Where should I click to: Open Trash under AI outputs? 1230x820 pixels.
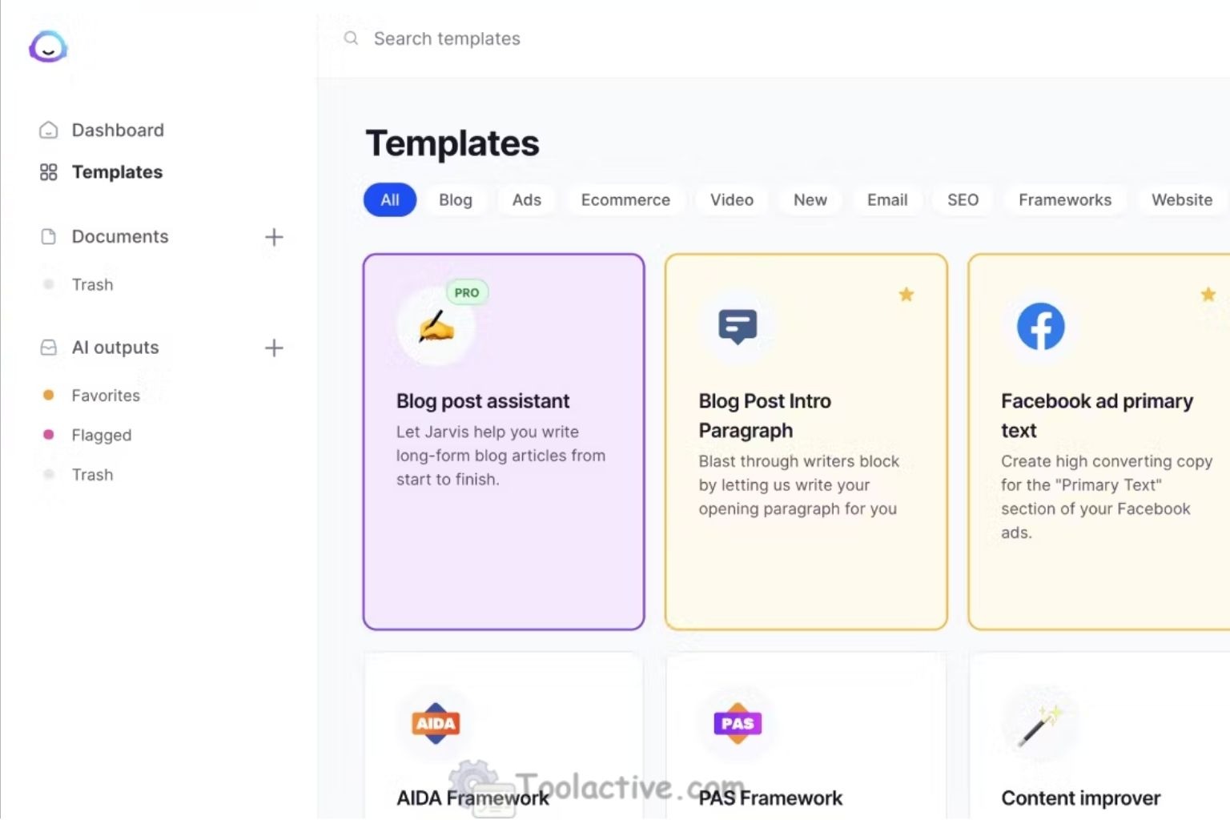92,474
